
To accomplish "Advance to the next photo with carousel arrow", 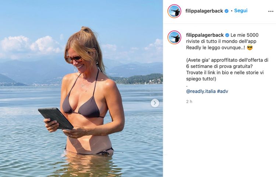I will coord(155,103).
